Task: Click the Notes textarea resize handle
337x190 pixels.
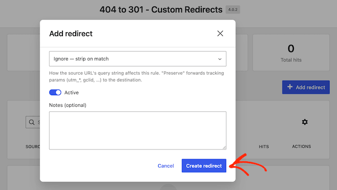Action: click(x=224, y=147)
